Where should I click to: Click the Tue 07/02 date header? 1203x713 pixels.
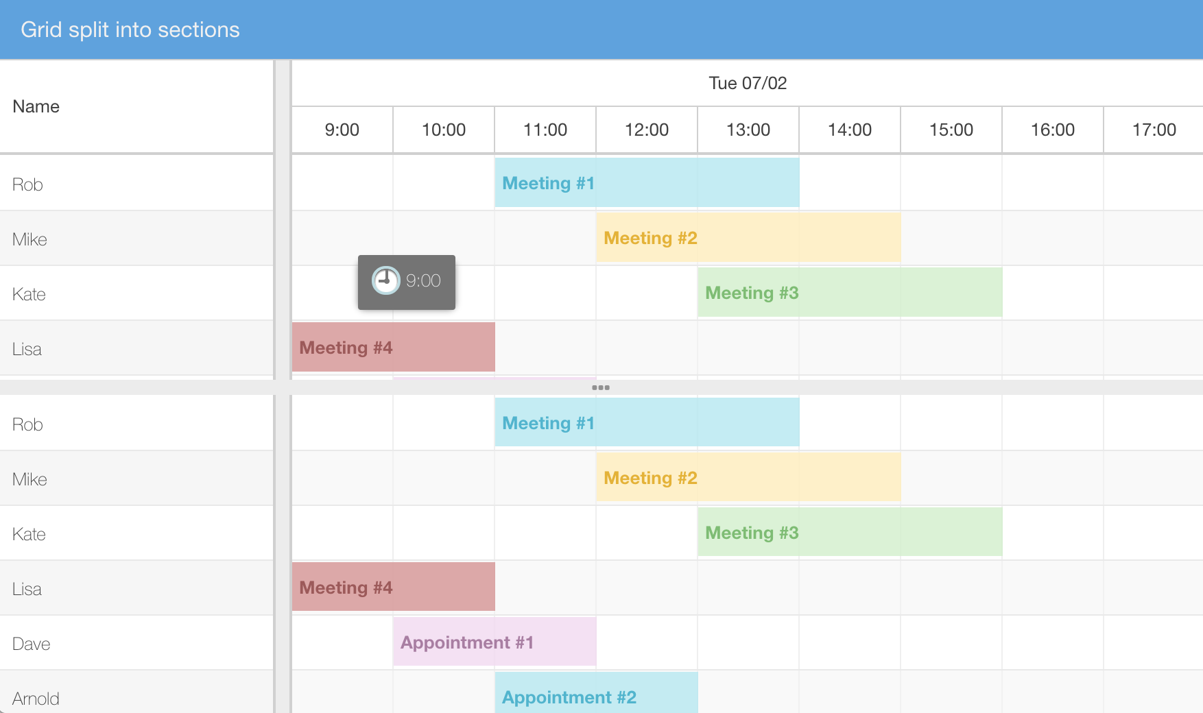747,82
